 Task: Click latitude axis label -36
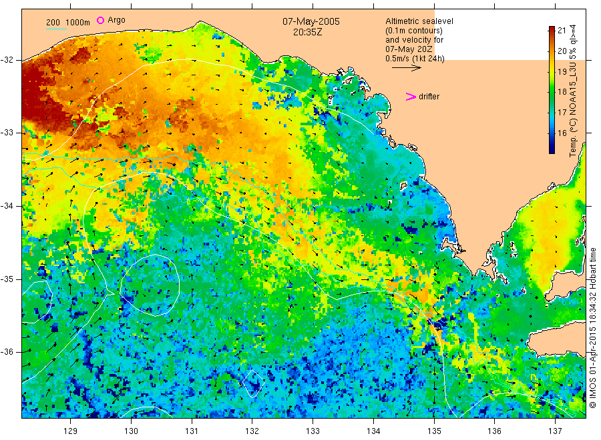pyautogui.click(x=7, y=352)
